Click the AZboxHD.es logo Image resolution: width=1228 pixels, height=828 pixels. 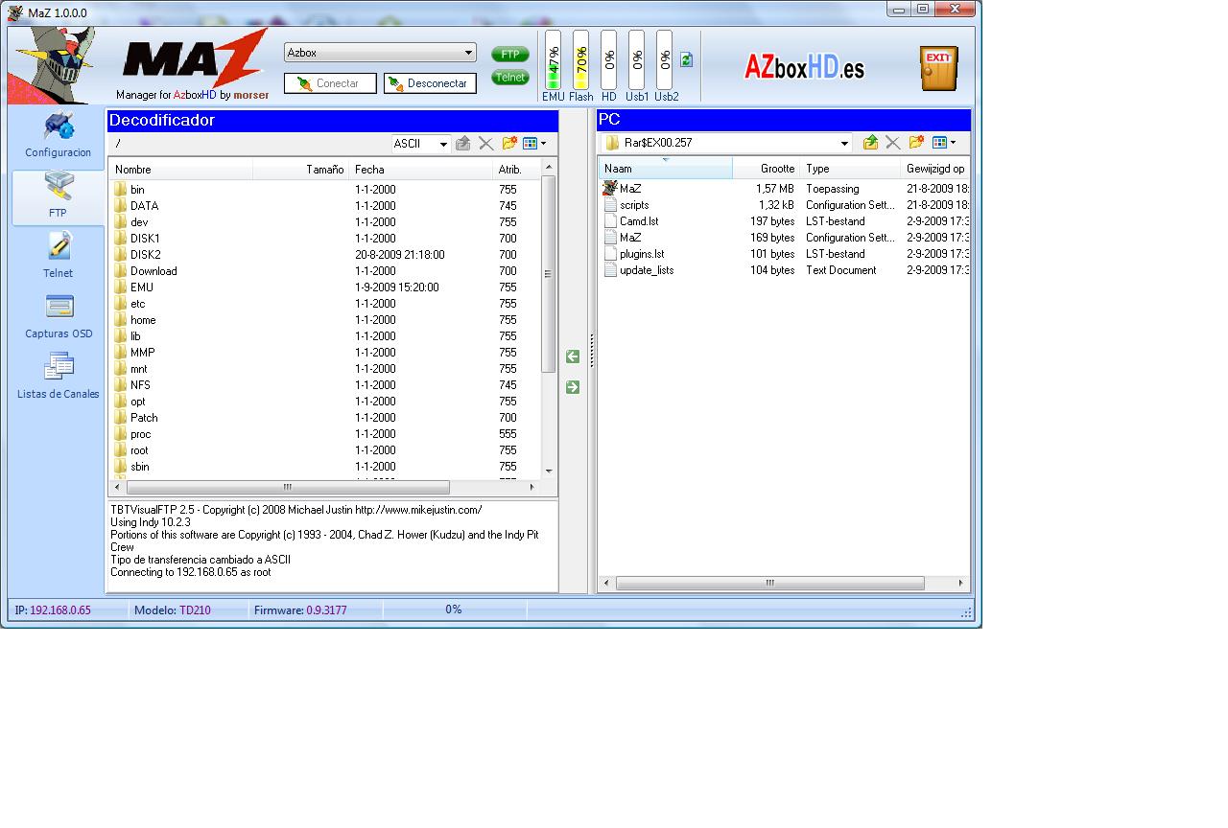(x=804, y=66)
